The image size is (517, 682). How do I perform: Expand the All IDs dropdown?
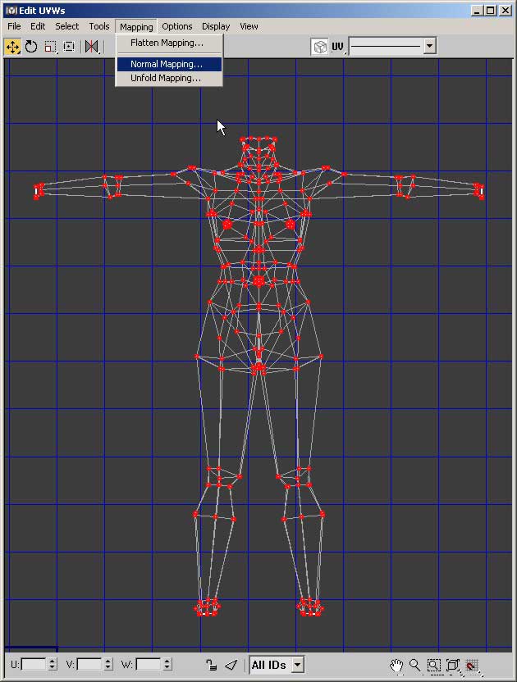297,665
